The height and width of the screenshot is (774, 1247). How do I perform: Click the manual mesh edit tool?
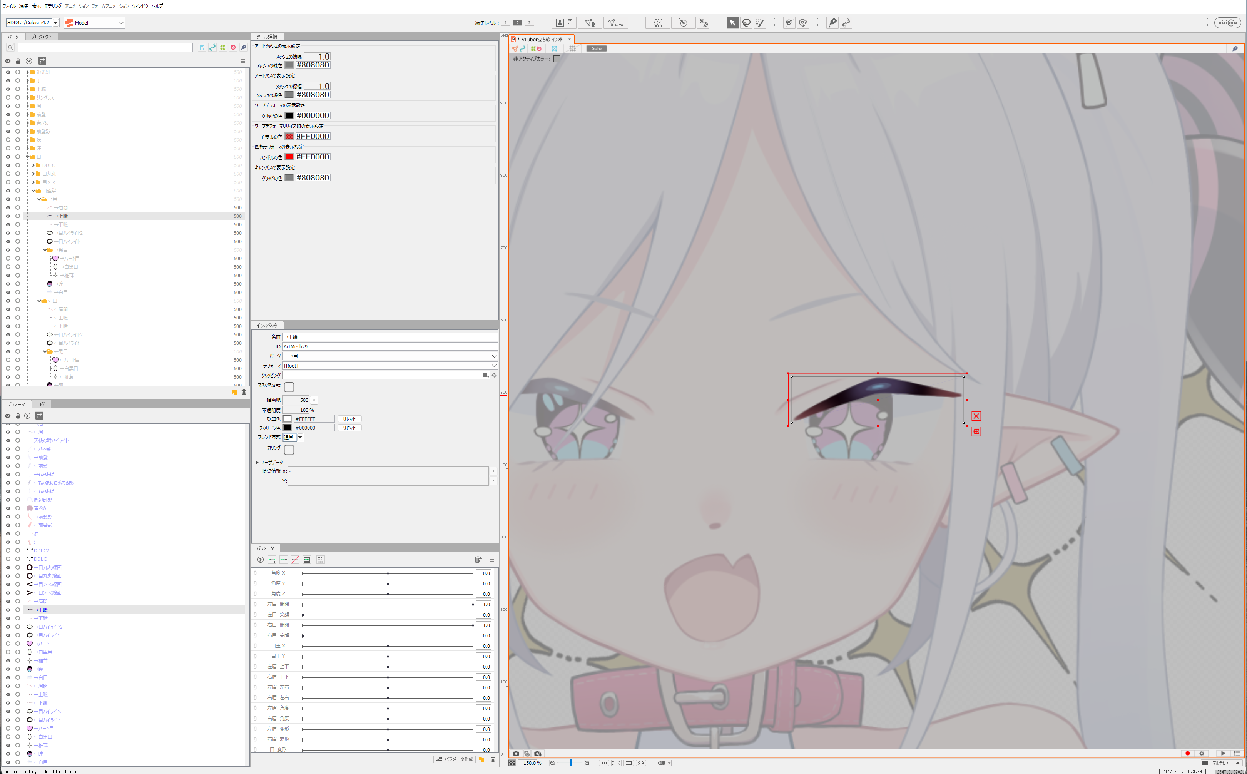[x=590, y=23]
